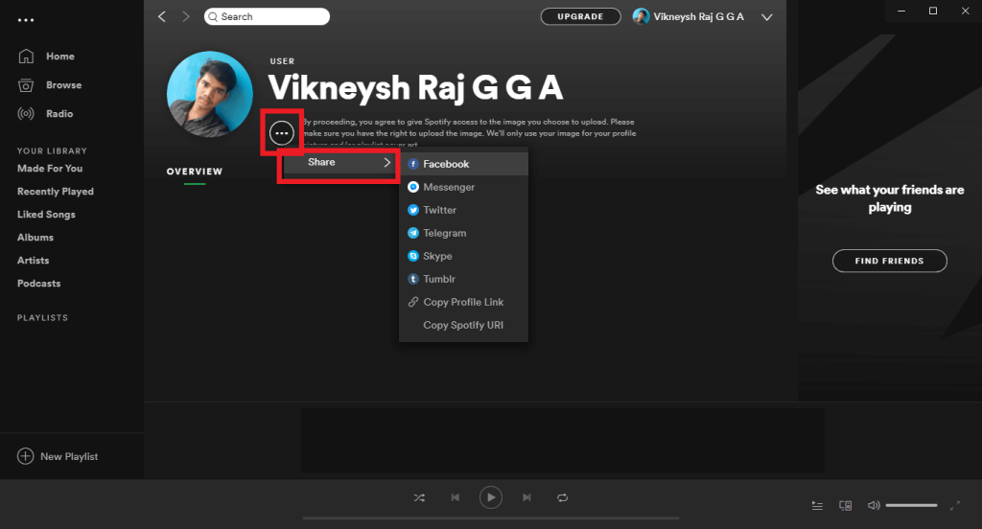Viewport: 982px width, 529px height.
Task: Click the three-dot profile options button
Action: [281, 133]
